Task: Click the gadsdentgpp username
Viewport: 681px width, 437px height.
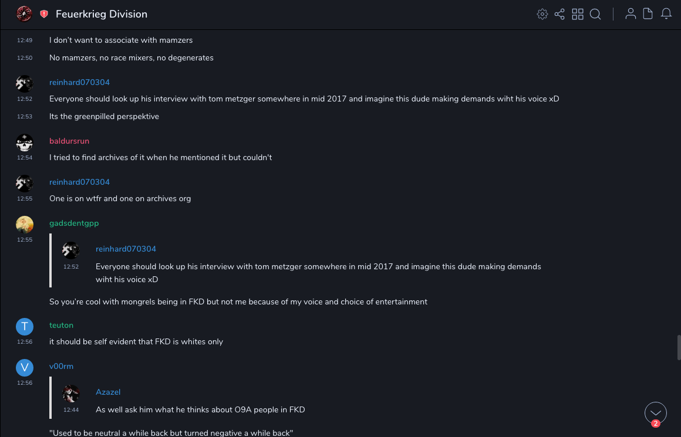Action: pos(74,223)
